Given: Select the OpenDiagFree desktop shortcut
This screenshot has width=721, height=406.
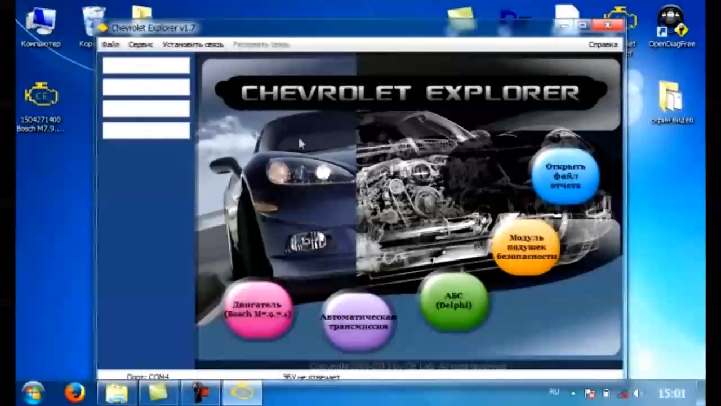Looking at the screenshot, I should click(x=671, y=27).
